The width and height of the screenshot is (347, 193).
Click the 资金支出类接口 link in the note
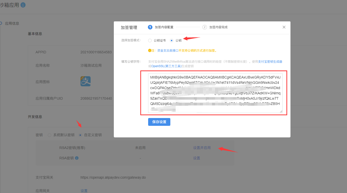pyautogui.click(x=168, y=51)
